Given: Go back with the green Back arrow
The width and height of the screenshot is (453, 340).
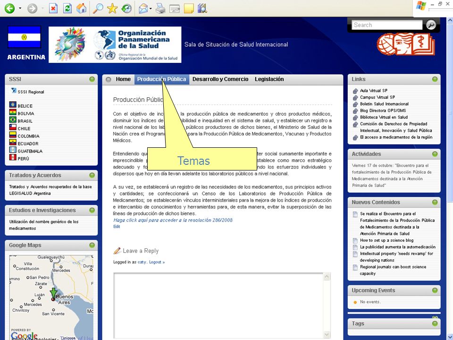Looking at the screenshot, I should coord(9,8).
